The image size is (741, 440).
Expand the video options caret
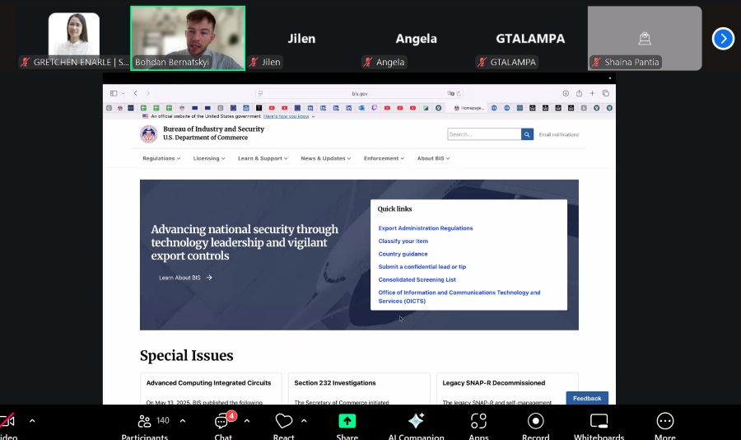tap(32, 420)
